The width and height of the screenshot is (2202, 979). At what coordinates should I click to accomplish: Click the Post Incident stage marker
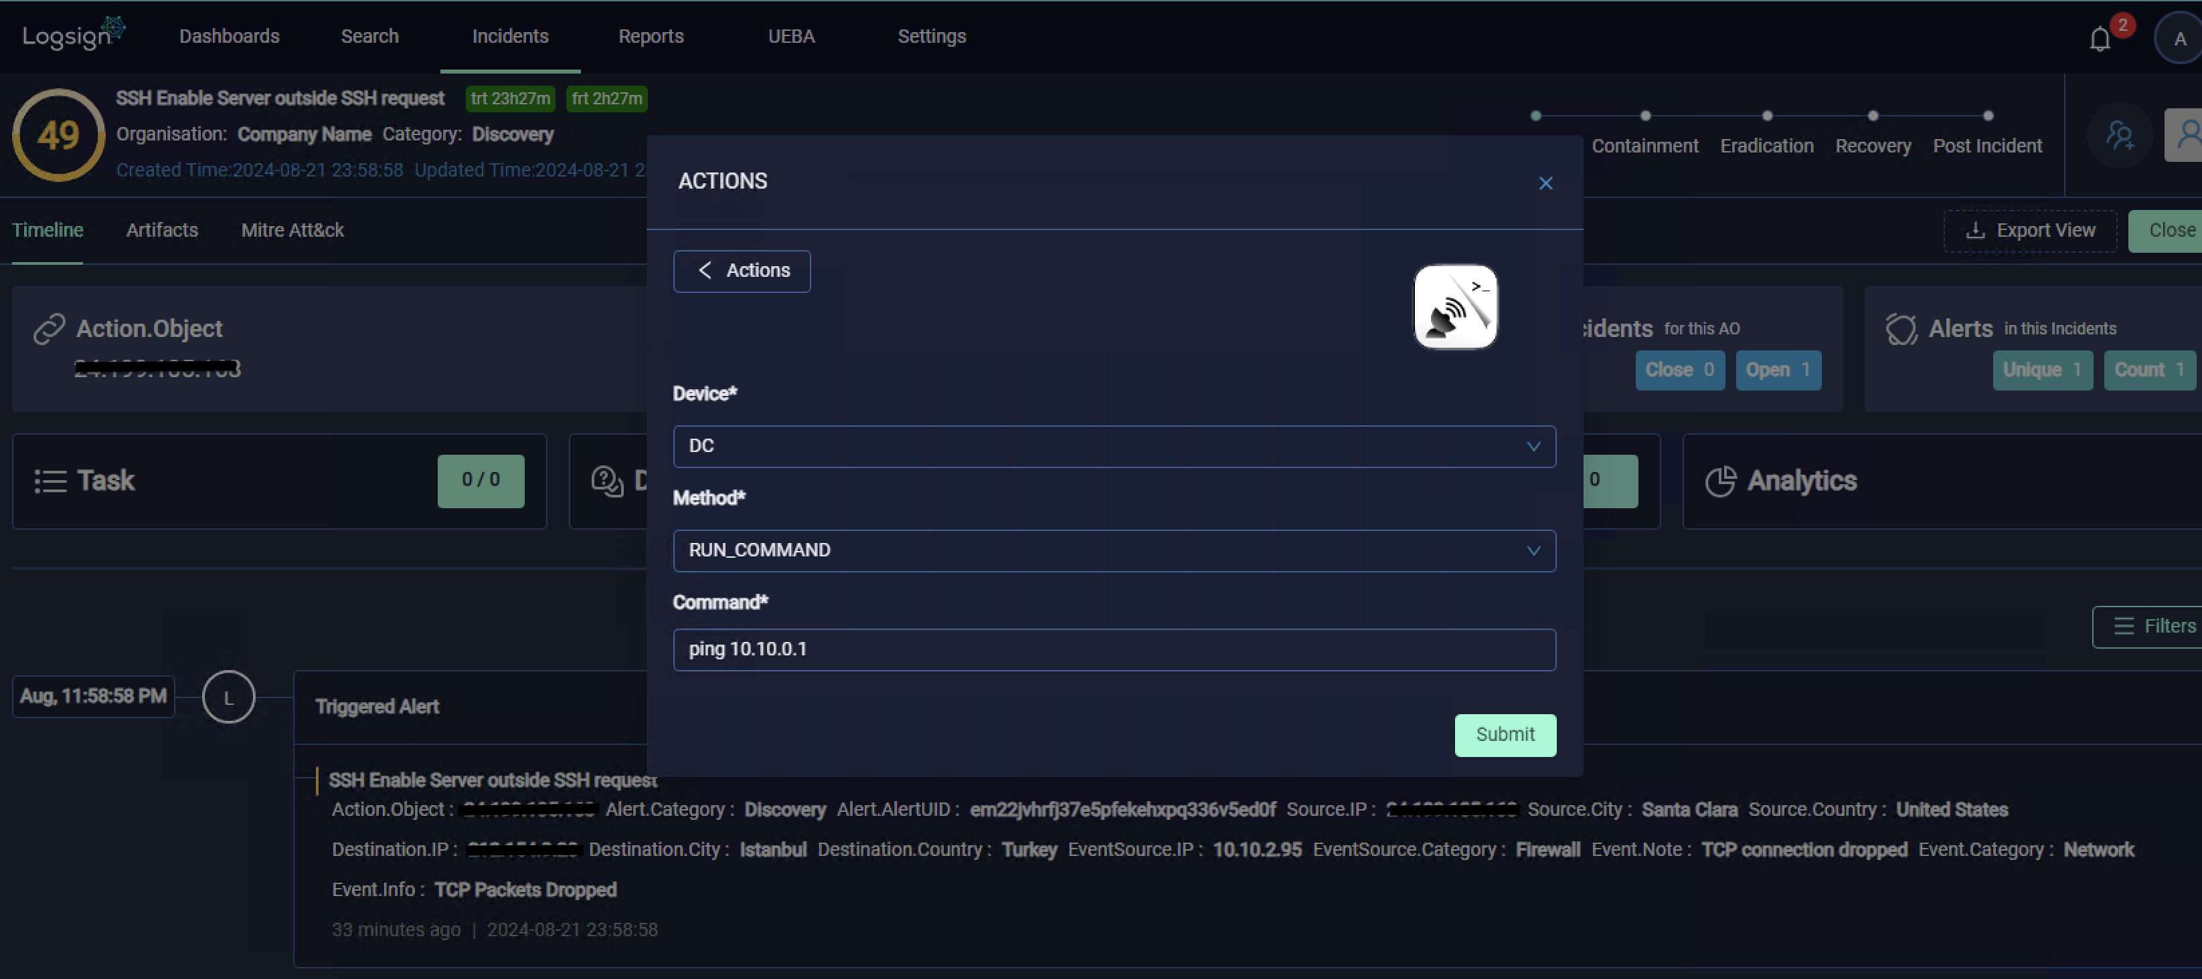[x=1987, y=114]
